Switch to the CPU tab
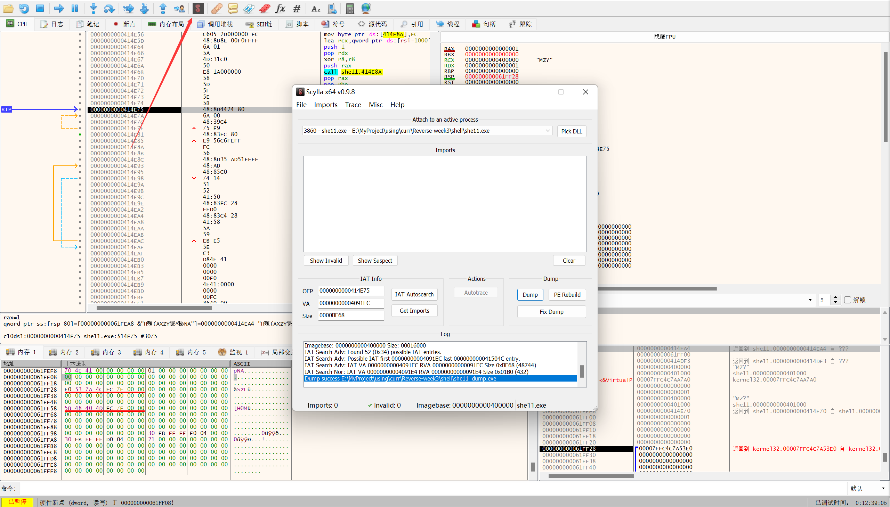The width and height of the screenshot is (890, 507). 17,24
